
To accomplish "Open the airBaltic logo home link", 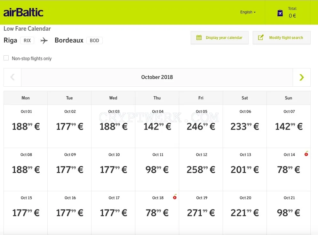I will click(23, 12).
